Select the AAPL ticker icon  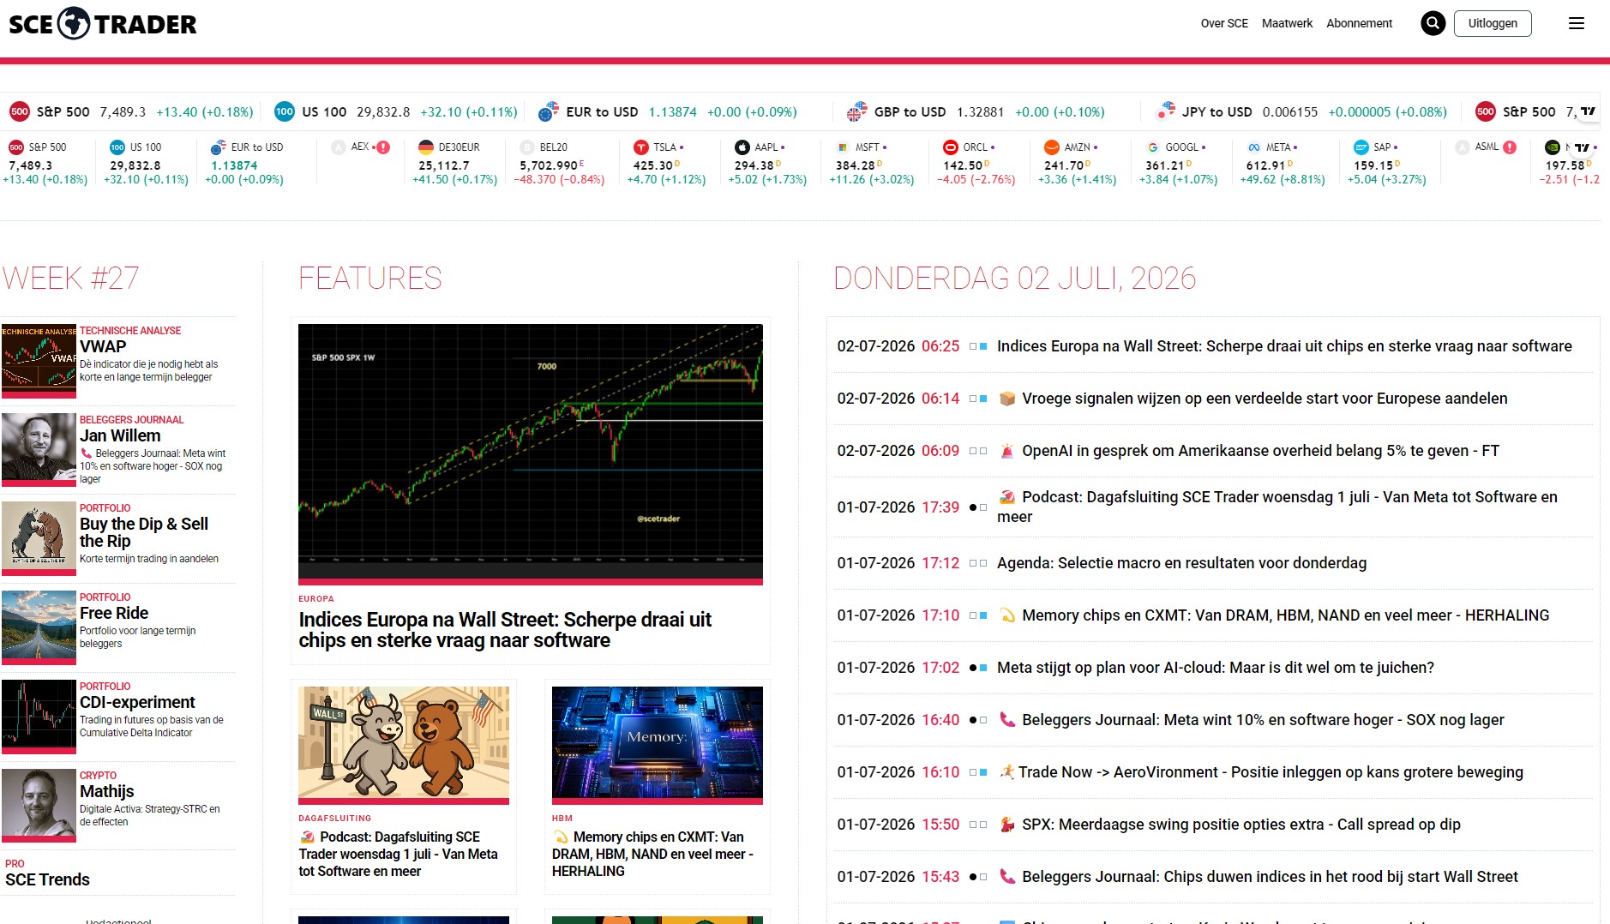(x=742, y=147)
